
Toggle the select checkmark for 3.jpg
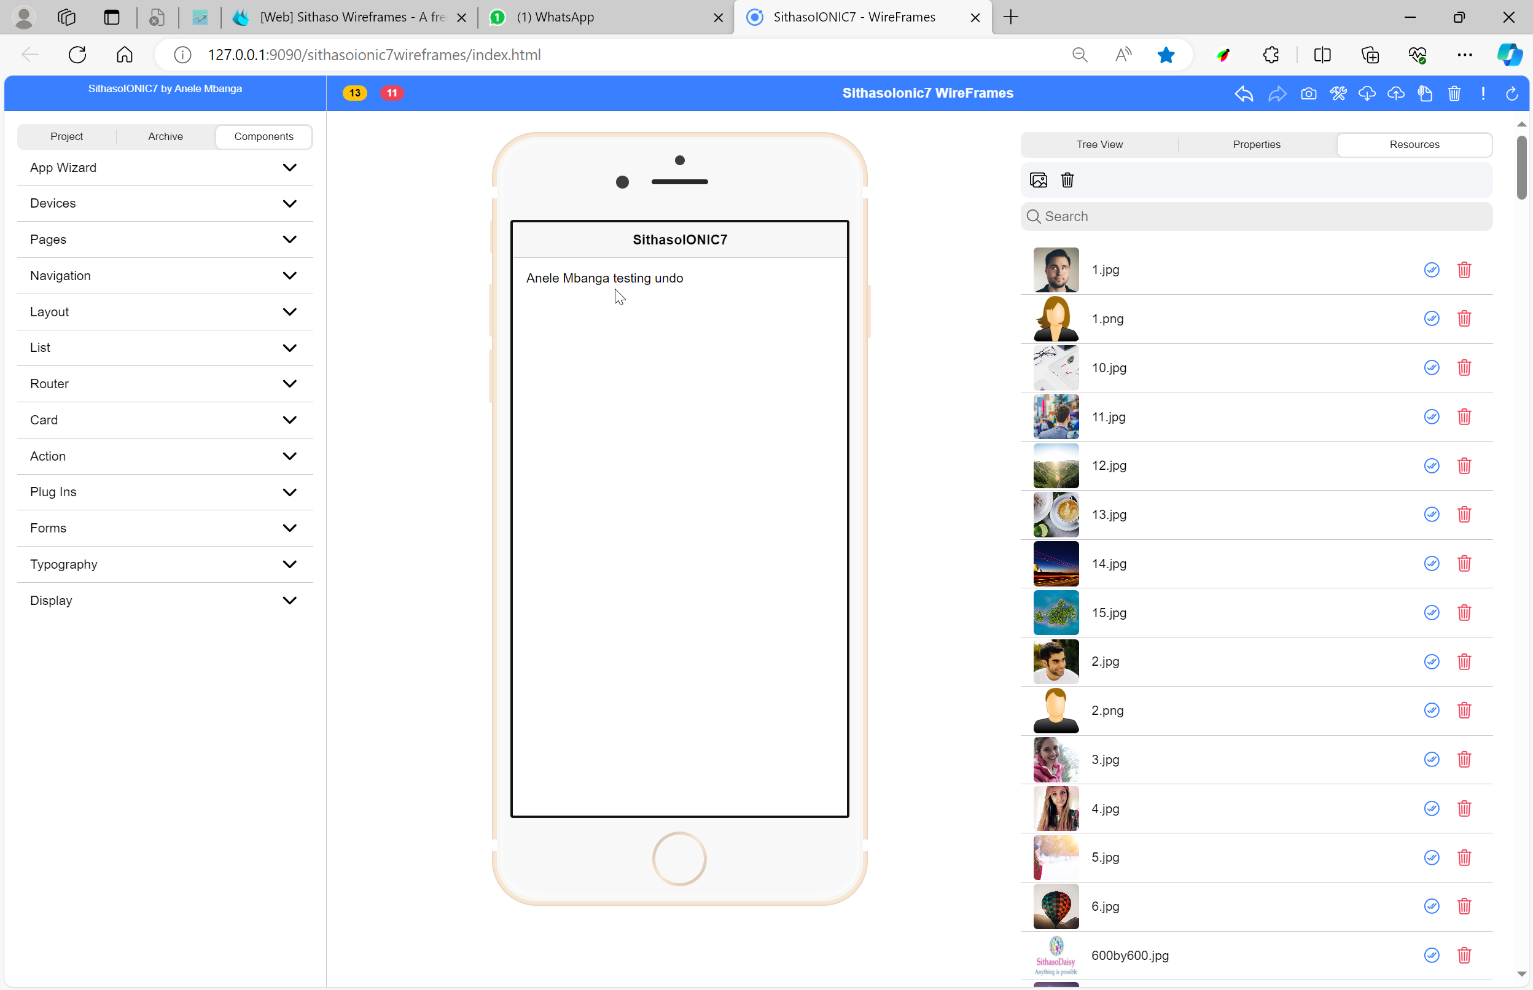pos(1431,760)
